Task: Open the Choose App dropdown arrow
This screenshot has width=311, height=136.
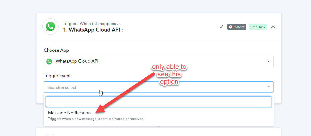Action: click(268, 61)
